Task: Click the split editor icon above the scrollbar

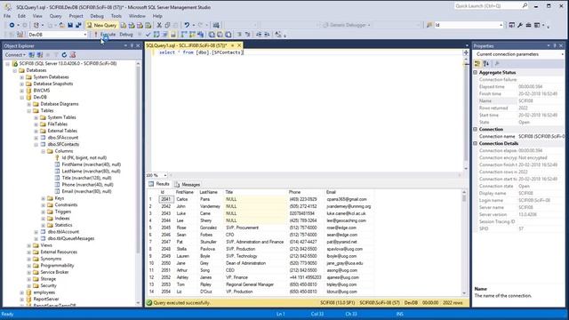Action: (x=466, y=52)
